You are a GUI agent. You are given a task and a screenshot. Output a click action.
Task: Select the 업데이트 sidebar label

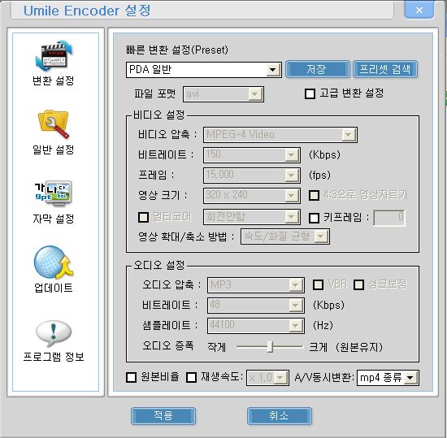[x=54, y=288]
